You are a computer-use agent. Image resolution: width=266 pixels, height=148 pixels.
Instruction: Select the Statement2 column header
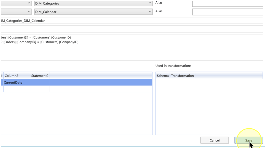tap(40, 76)
